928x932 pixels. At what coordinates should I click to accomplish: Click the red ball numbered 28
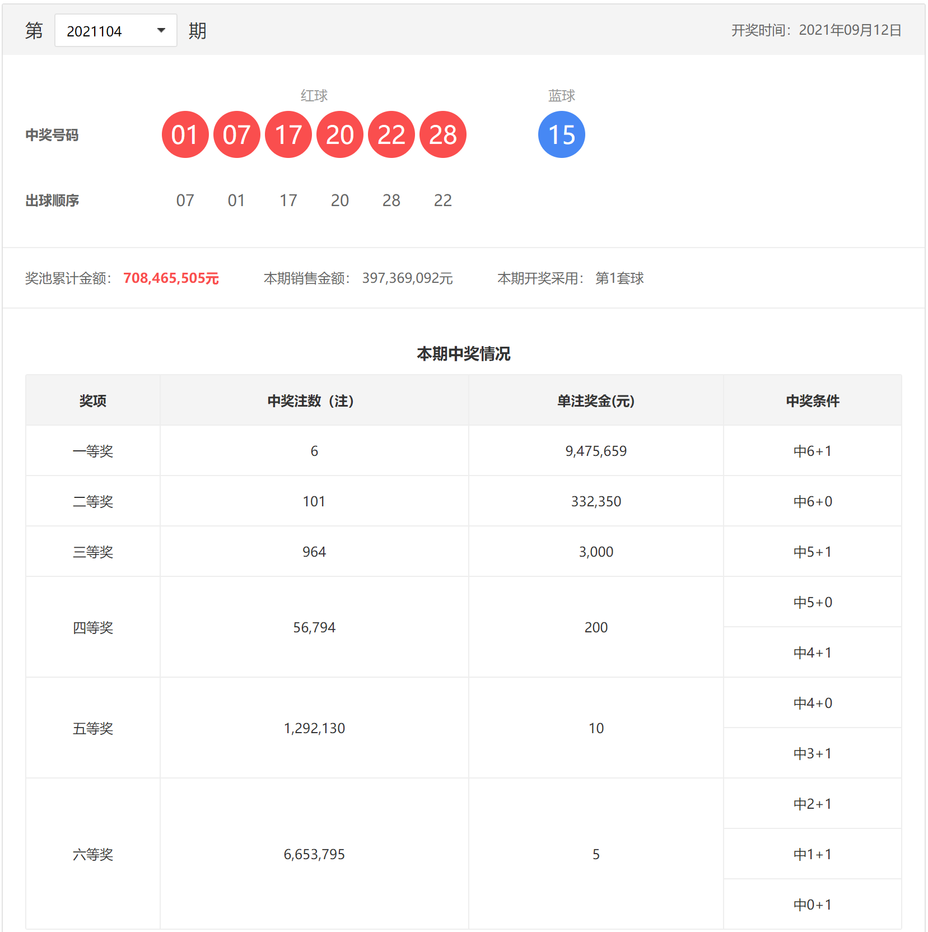[x=442, y=135]
